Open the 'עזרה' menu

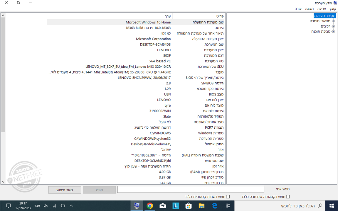(298, 8)
